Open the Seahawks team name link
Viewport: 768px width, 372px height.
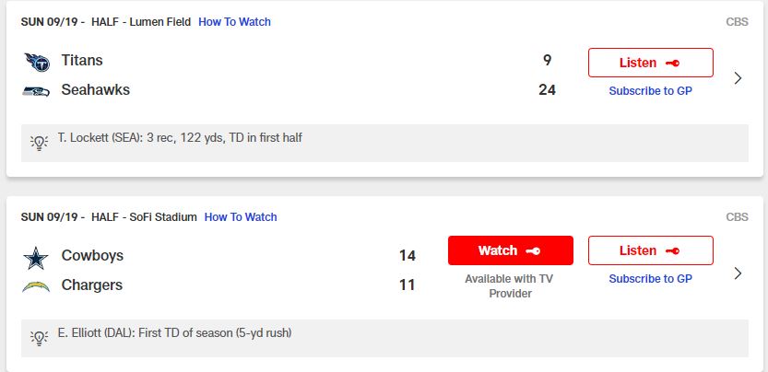[96, 90]
